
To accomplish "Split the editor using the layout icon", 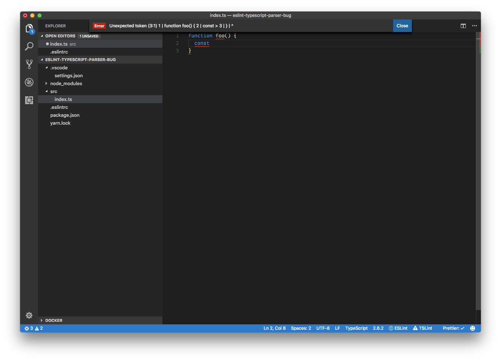I will 463,26.
